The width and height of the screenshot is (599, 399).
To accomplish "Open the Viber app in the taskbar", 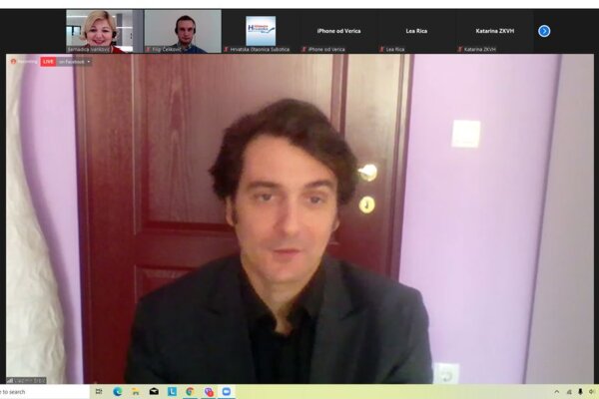I will point(209,392).
